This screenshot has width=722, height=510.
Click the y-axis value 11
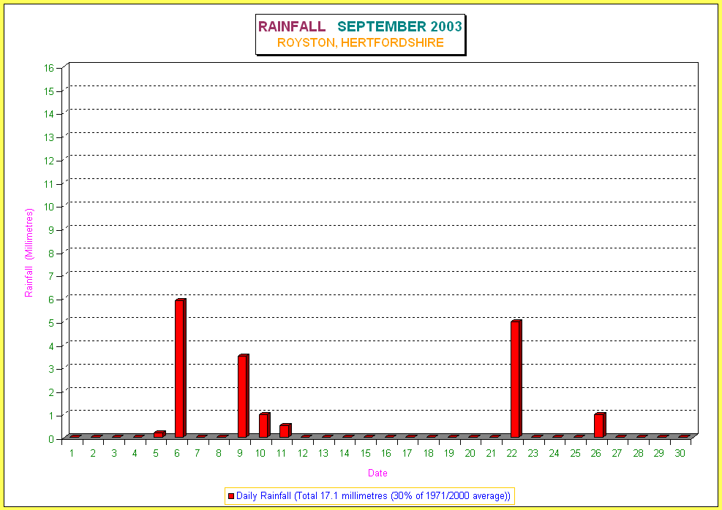click(49, 184)
